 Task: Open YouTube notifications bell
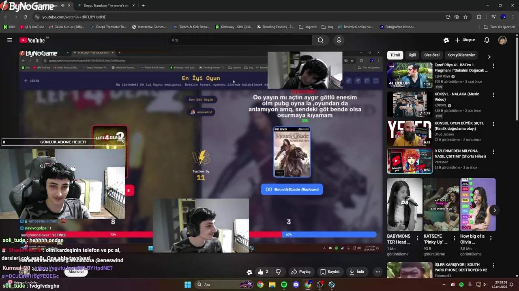pyautogui.click(x=487, y=40)
